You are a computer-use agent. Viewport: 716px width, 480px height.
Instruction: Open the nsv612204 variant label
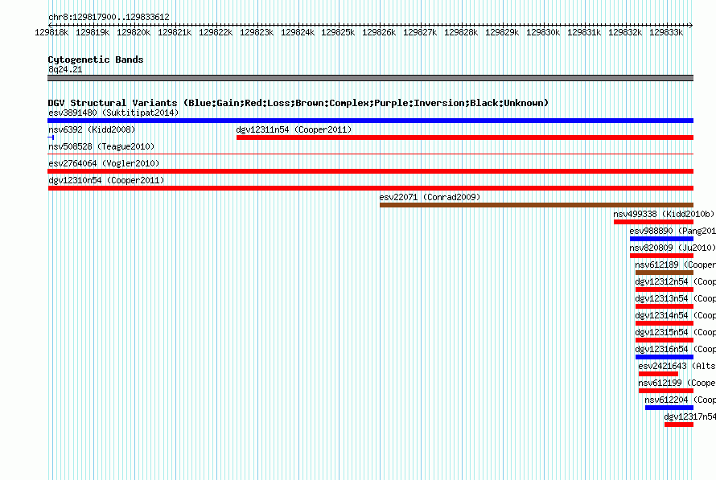coord(681,400)
